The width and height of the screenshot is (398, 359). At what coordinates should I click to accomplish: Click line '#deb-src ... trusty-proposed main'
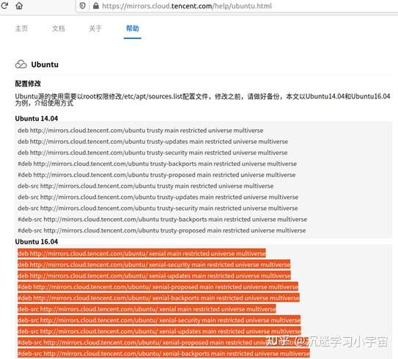tap(162, 231)
